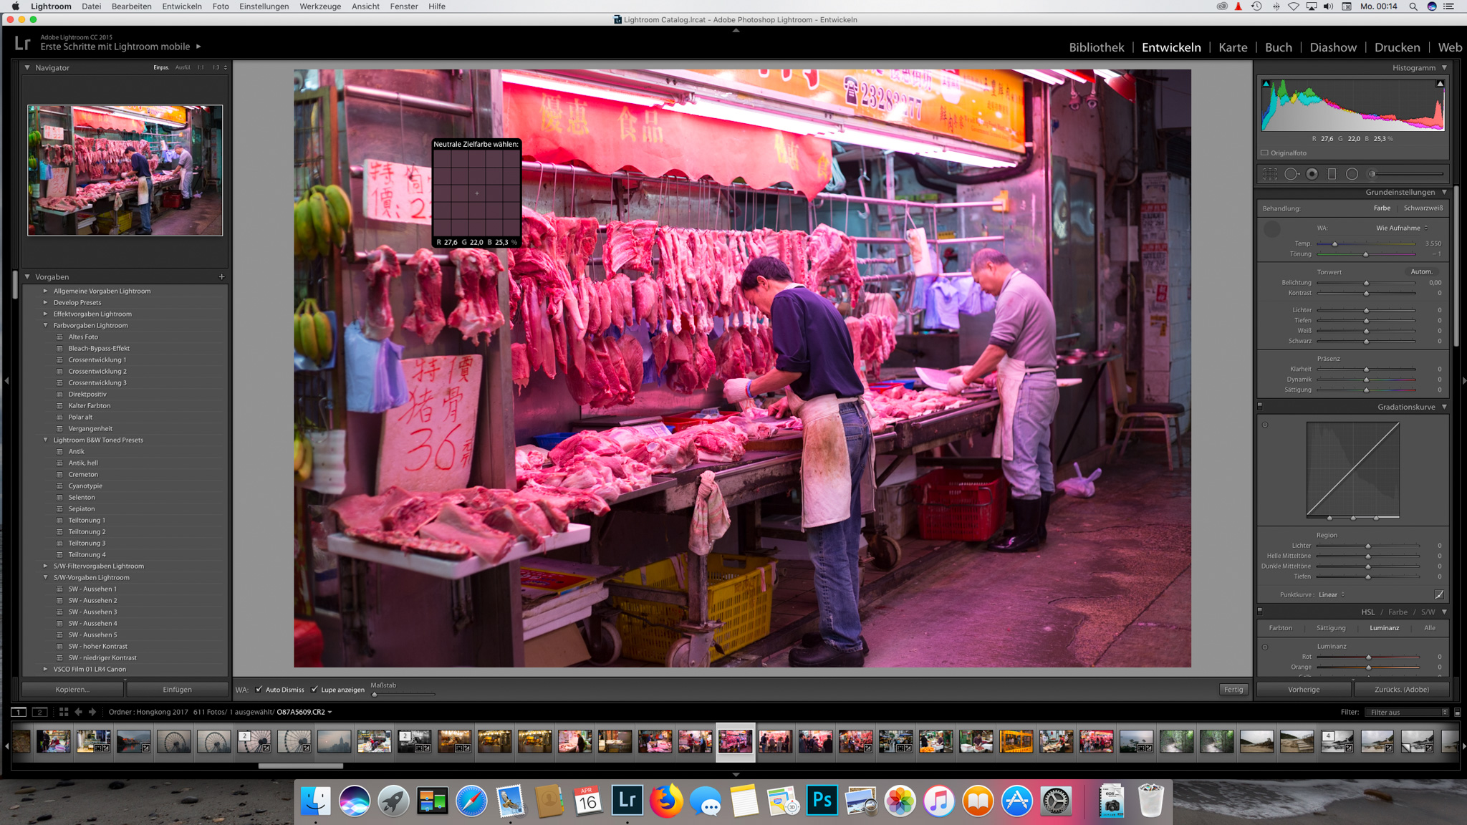The width and height of the screenshot is (1467, 825).
Task: Toggle the Lupe anzeigen checkbox
Action: [314, 690]
